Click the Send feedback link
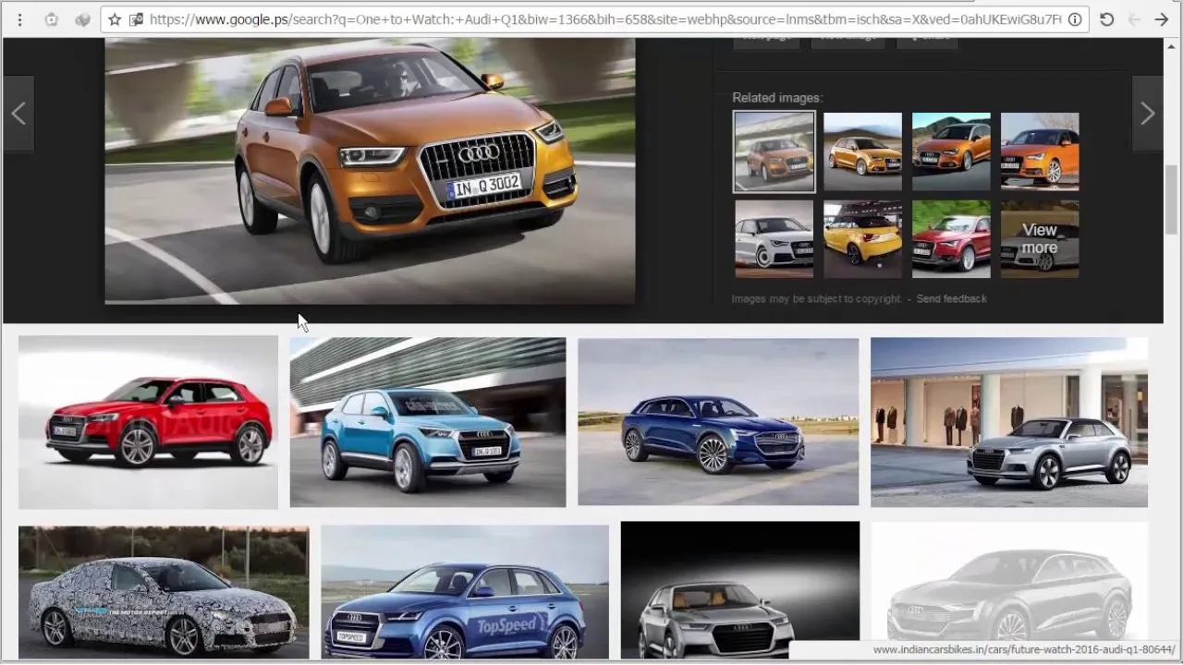This screenshot has width=1183, height=665. coord(951,299)
